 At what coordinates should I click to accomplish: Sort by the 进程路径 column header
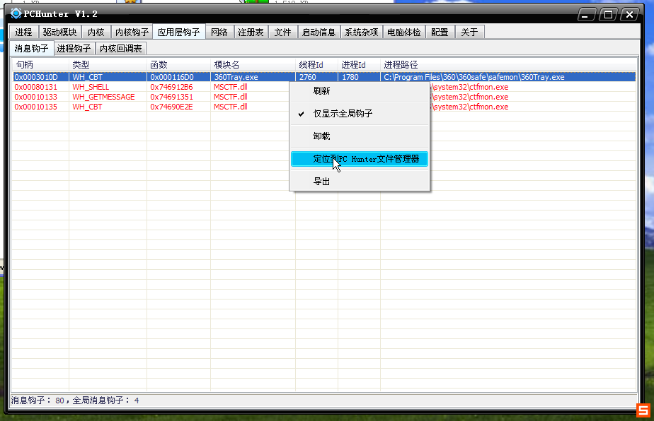click(x=508, y=64)
